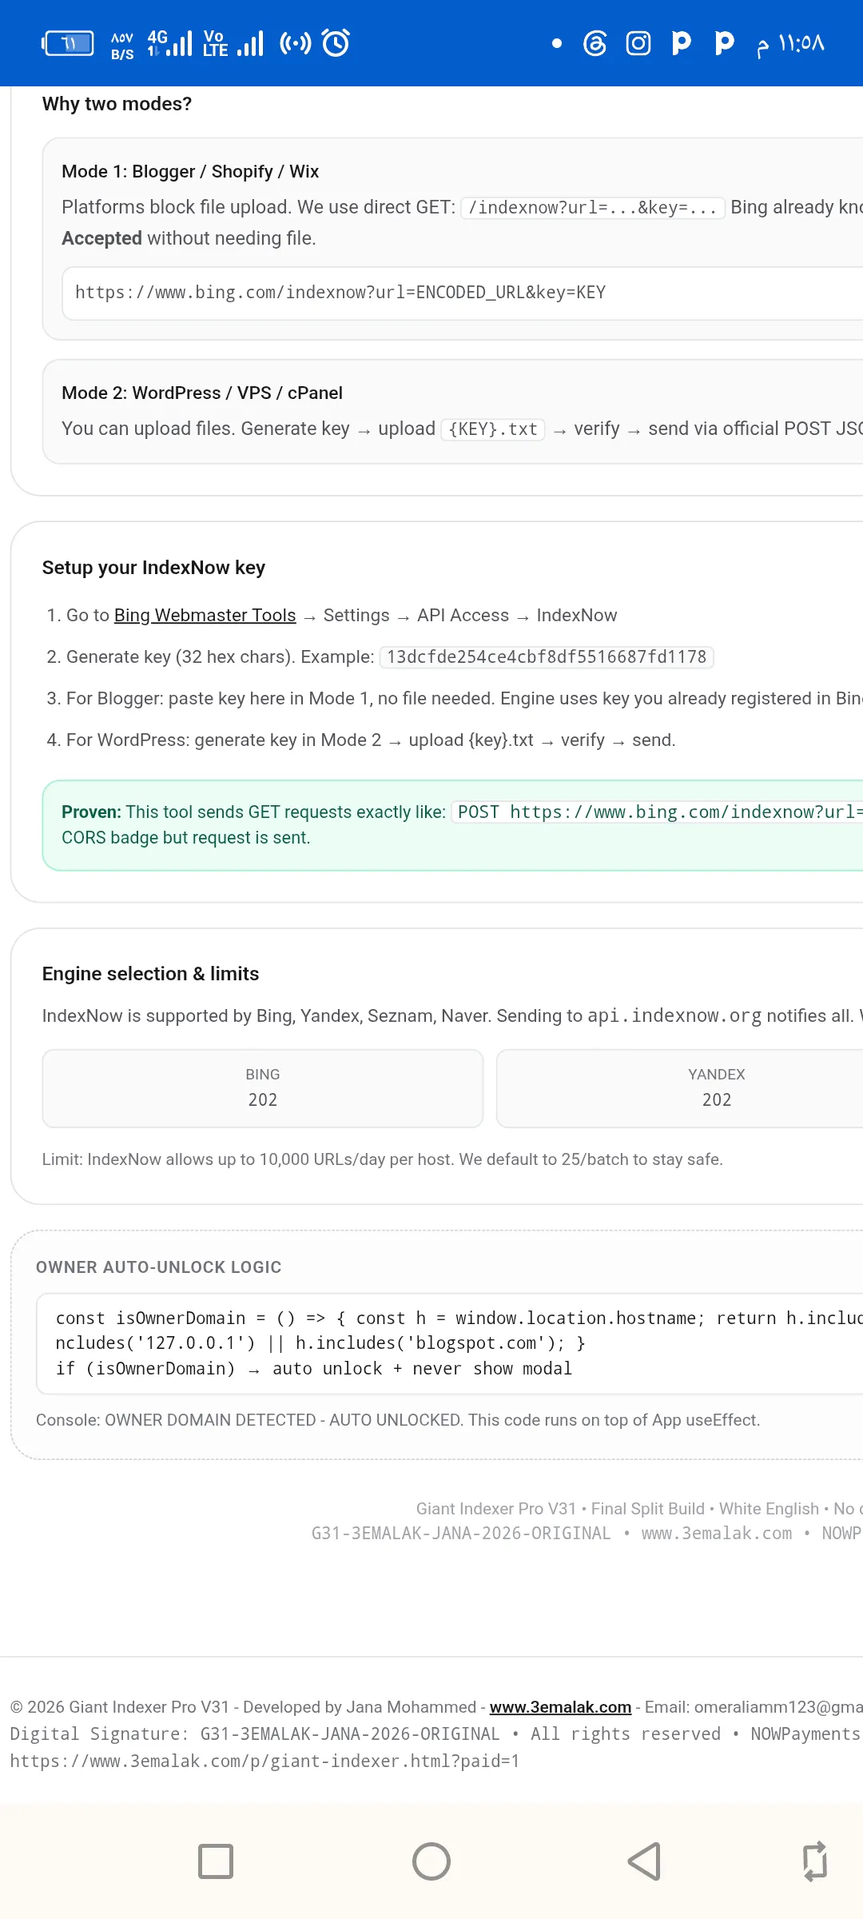Click the Engine selection & limits heading

point(150,974)
